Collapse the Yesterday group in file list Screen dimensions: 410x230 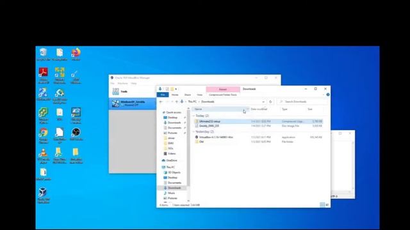click(193, 132)
